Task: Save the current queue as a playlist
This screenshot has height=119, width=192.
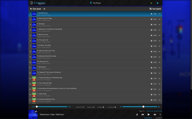Action: (x=155, y=9)
